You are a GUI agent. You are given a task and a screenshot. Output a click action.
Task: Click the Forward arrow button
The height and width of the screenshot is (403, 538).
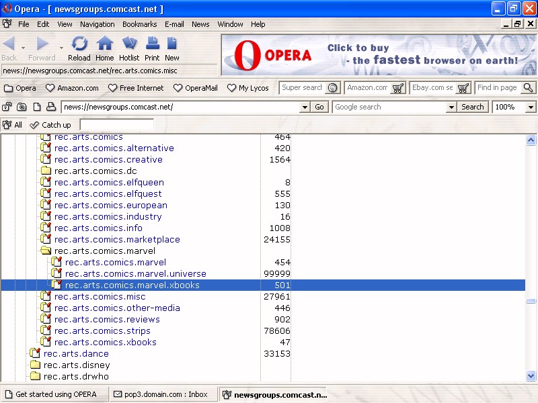pyautogui.click(x=42, y=48)
